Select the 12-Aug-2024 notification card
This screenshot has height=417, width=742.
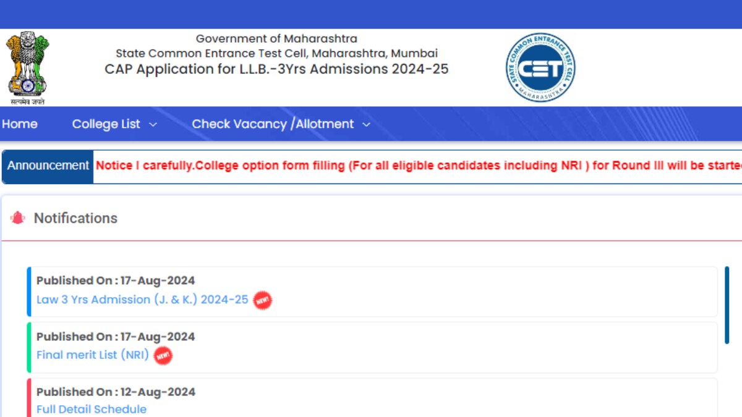tap(372, 398)
